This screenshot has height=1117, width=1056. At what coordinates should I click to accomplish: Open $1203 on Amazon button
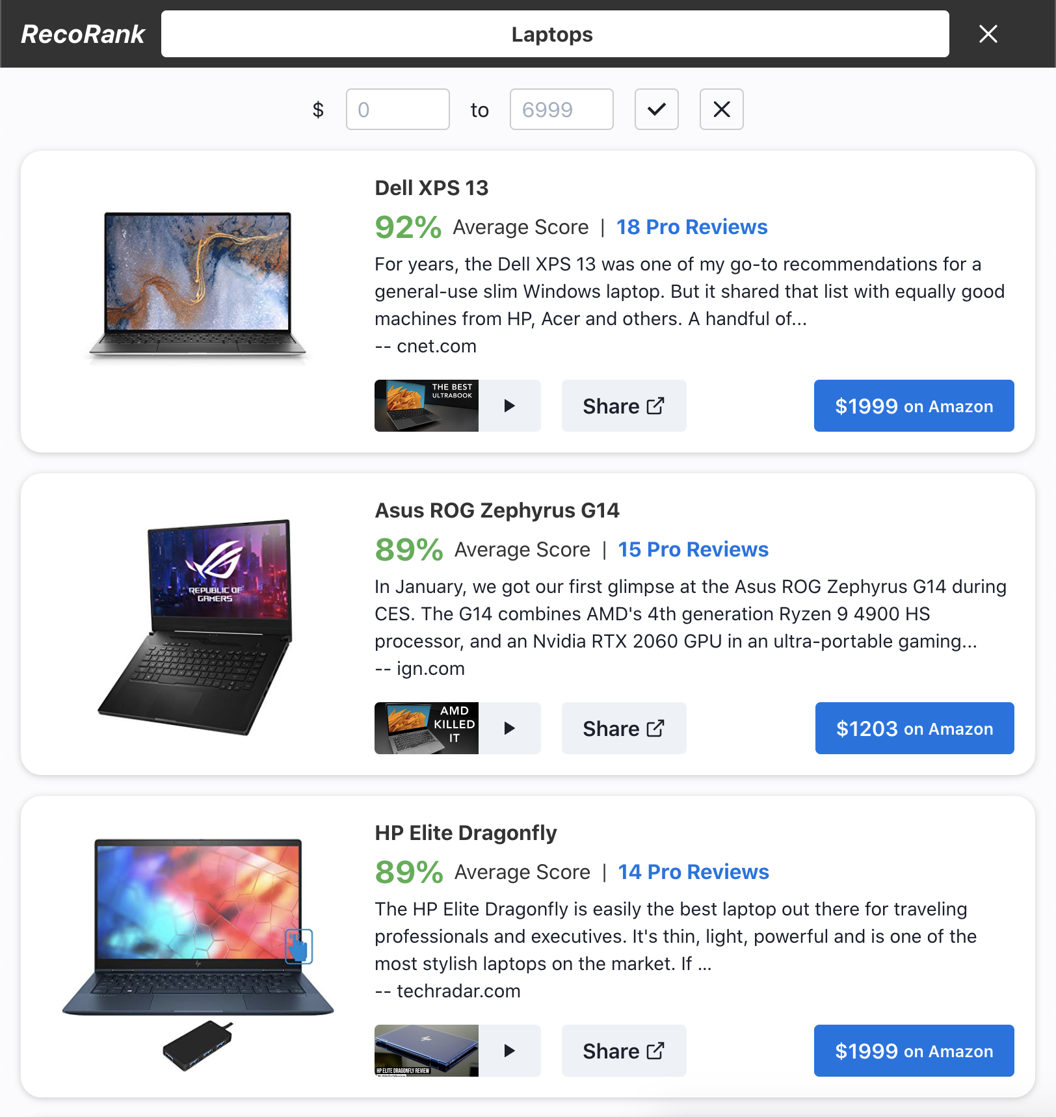(915, 728)
